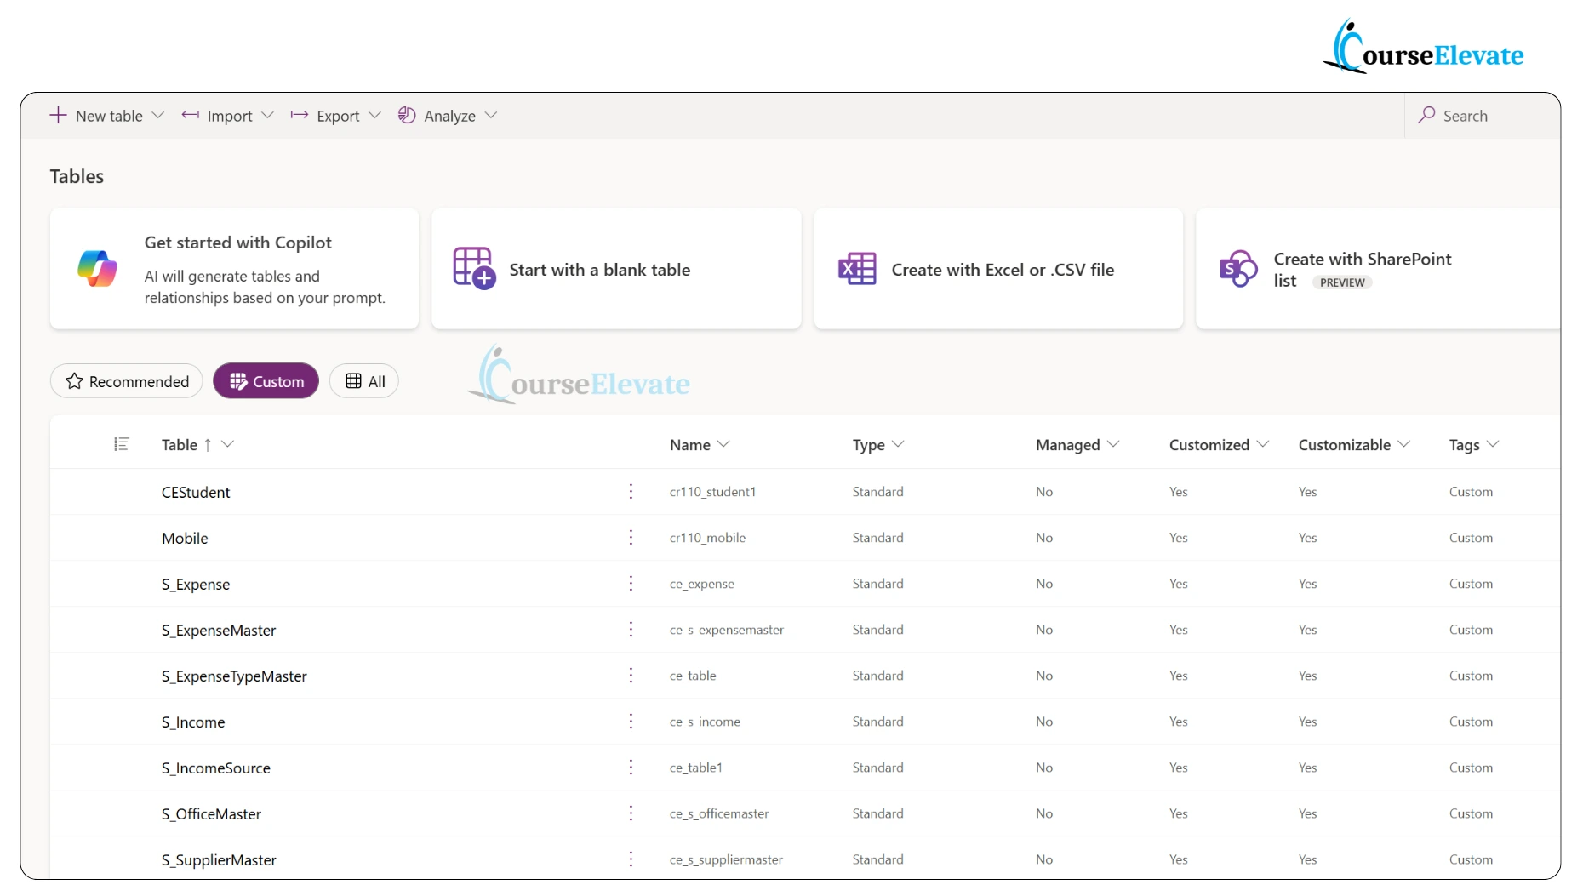The height and width of the screenshot is (896, 1583).
Task: Open the Import dropdown menu
Action: coord(228,116)
